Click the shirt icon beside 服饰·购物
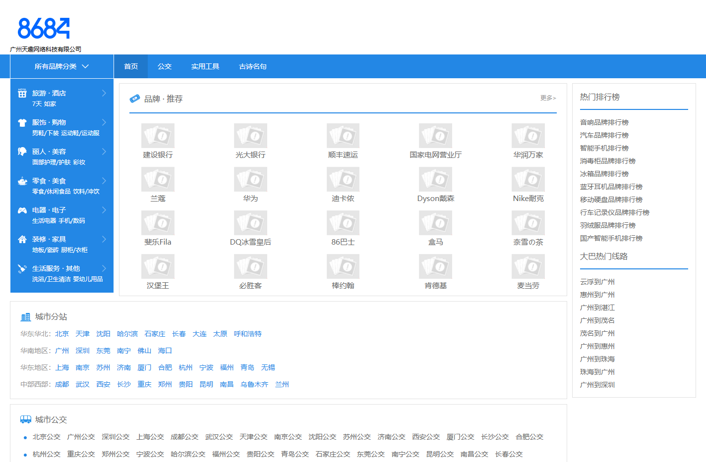Viewport: 706px width, 462px height. 22,122
